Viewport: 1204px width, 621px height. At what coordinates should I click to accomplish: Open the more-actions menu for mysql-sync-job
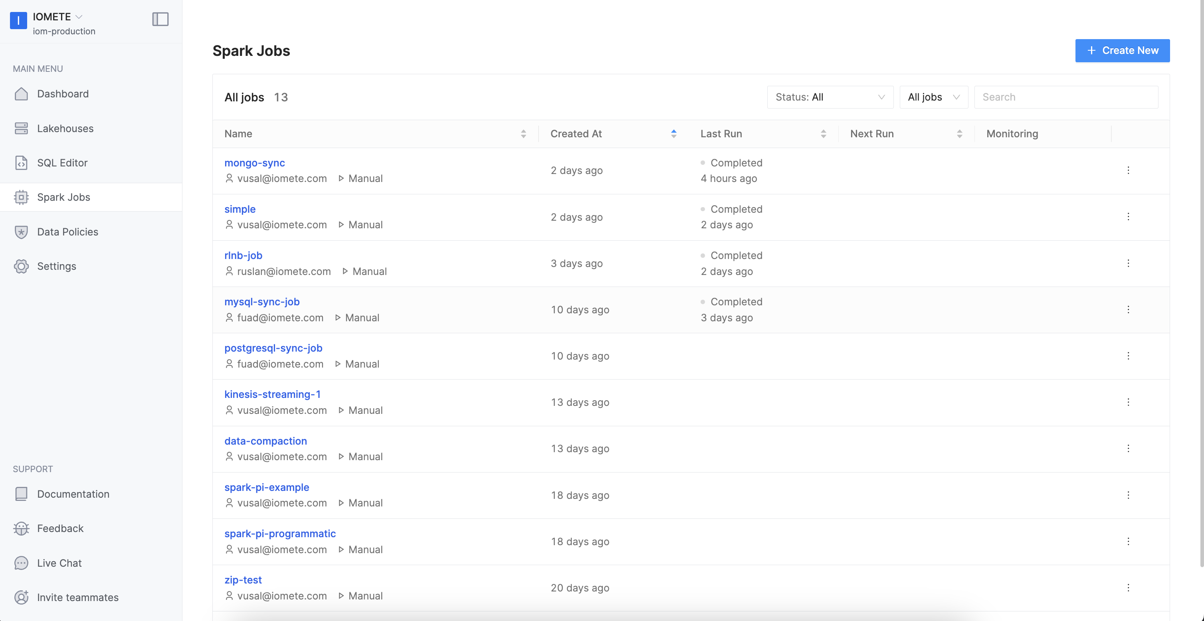(1128, 309)
